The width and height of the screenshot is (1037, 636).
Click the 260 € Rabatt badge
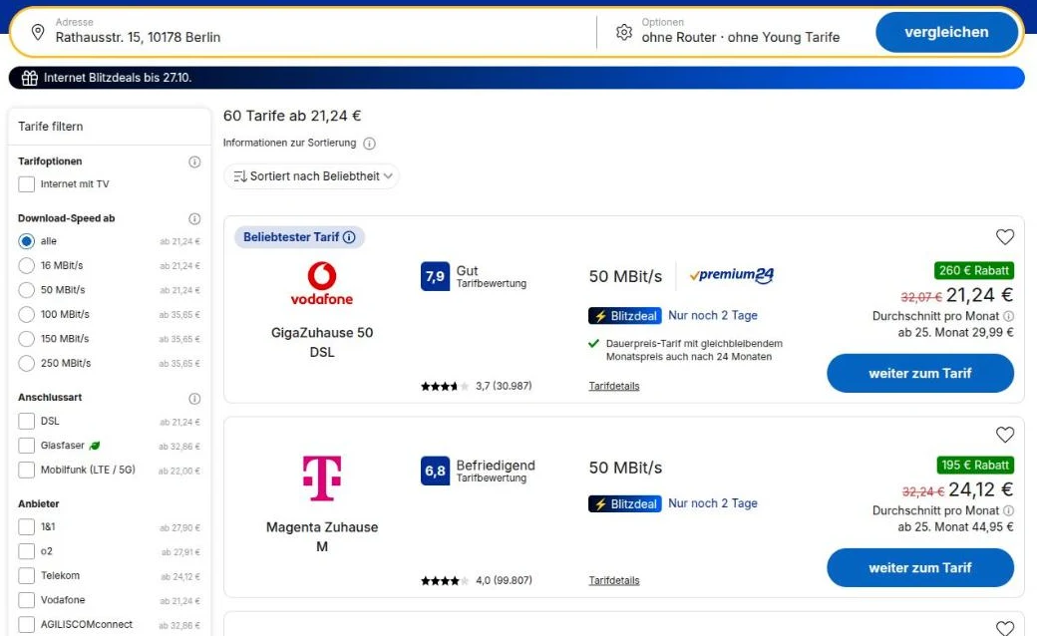tap(973, 270)
